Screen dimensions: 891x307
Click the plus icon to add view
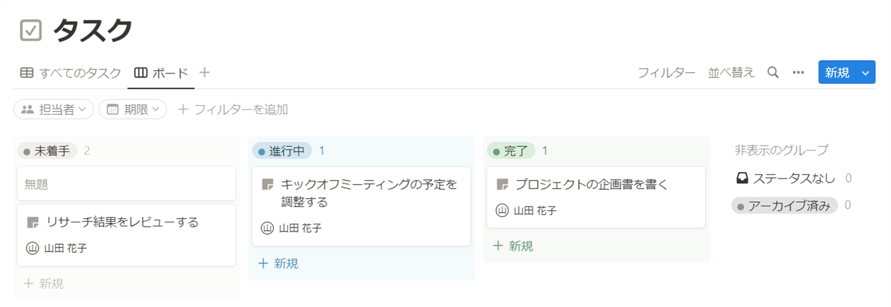205,73
